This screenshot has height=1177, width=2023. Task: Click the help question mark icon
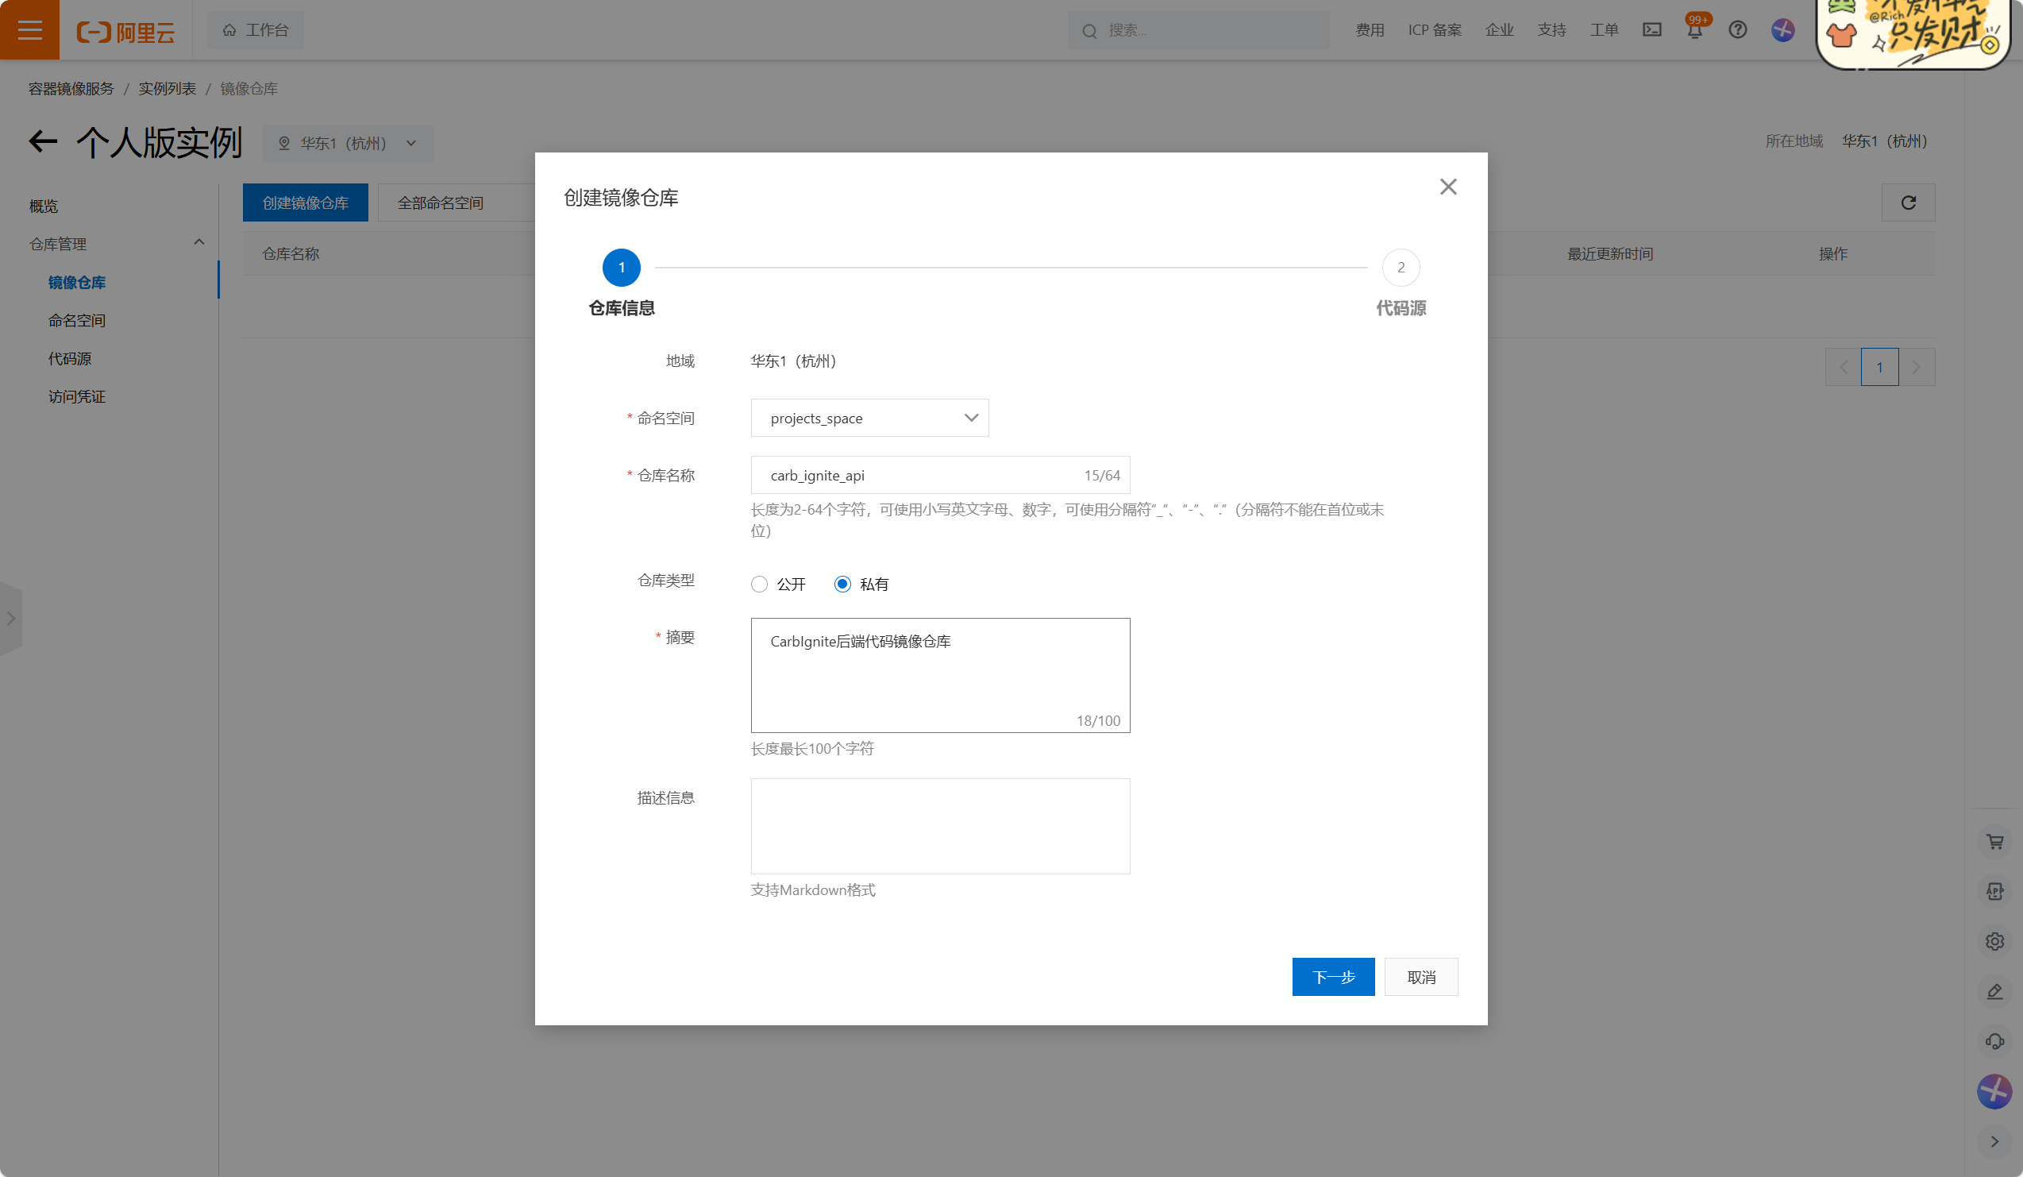pyautogui.click(x=1737, y=29)
